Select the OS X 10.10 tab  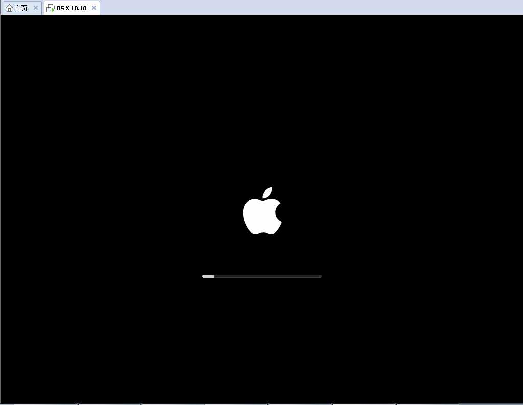pyautogui.click(x=72, y=8)
